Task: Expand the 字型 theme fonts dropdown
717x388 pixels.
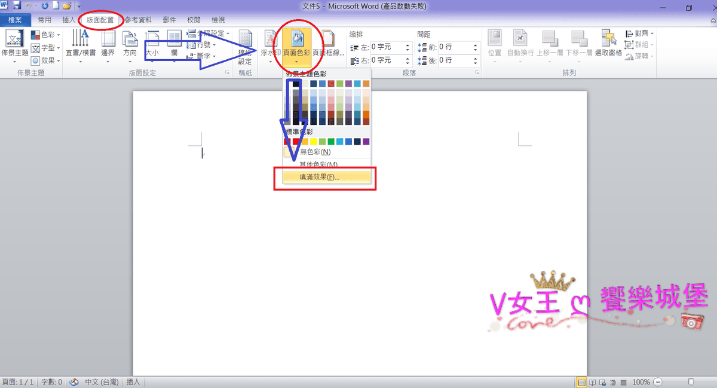Action: pos(45,48)
